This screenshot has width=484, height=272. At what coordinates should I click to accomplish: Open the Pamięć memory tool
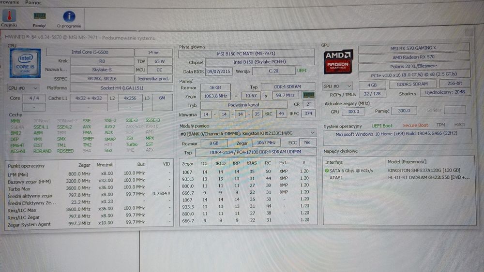[40, 19]
